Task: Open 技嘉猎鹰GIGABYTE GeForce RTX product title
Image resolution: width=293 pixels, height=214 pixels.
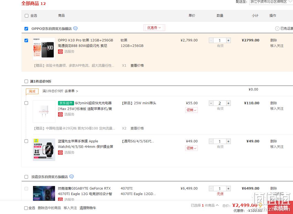Action: tap(85, 191)
